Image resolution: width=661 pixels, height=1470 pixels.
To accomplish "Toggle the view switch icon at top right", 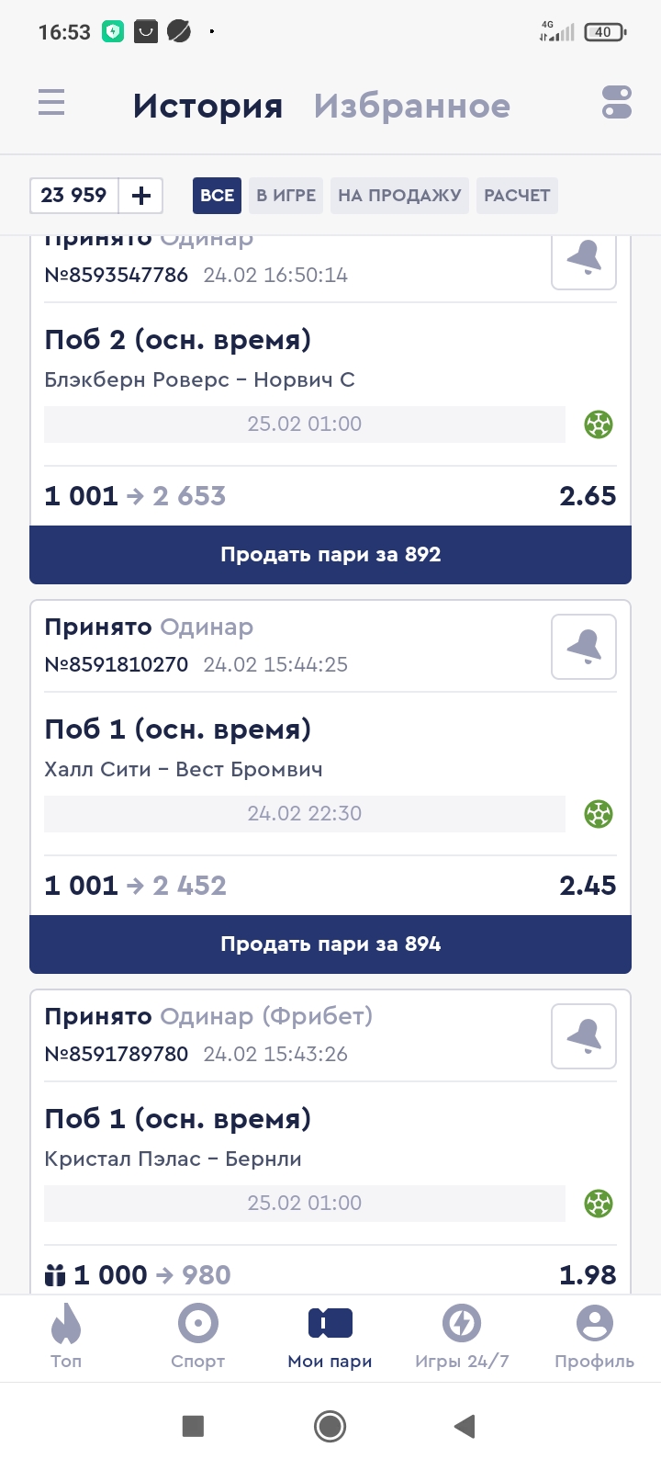I will pyautogui.click(x=617, y=102).
